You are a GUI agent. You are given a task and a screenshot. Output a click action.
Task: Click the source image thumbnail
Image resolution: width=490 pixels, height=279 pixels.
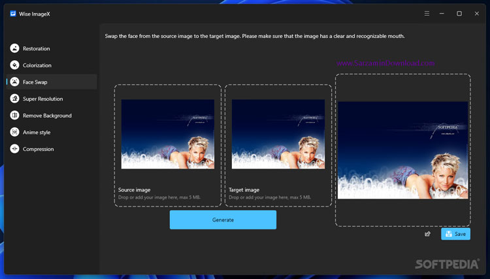point(168,134)
